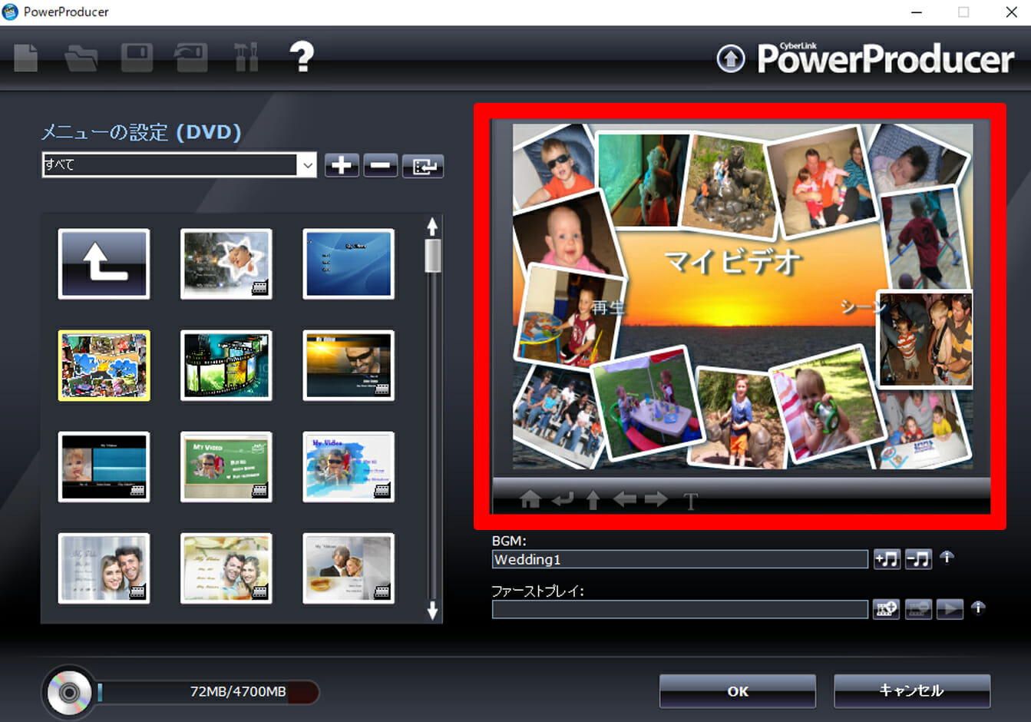
Task: Click the text T icon in preview bar
Action: [x=691, y=502]
